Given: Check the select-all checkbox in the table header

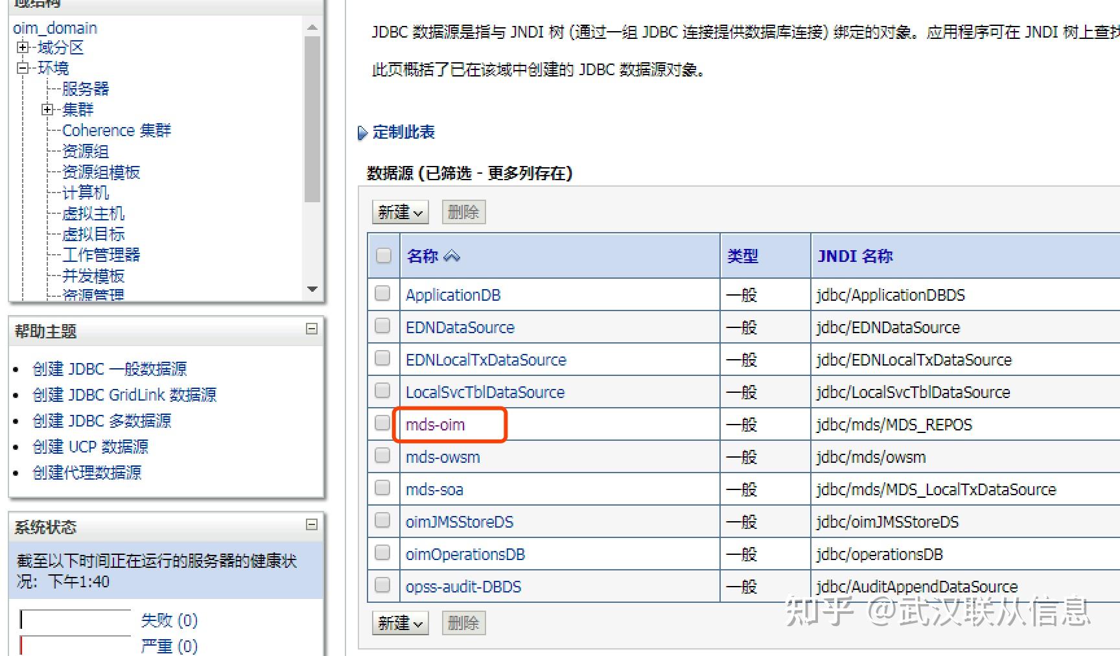Looking at the screenshot, I should (x=382, y=256).
